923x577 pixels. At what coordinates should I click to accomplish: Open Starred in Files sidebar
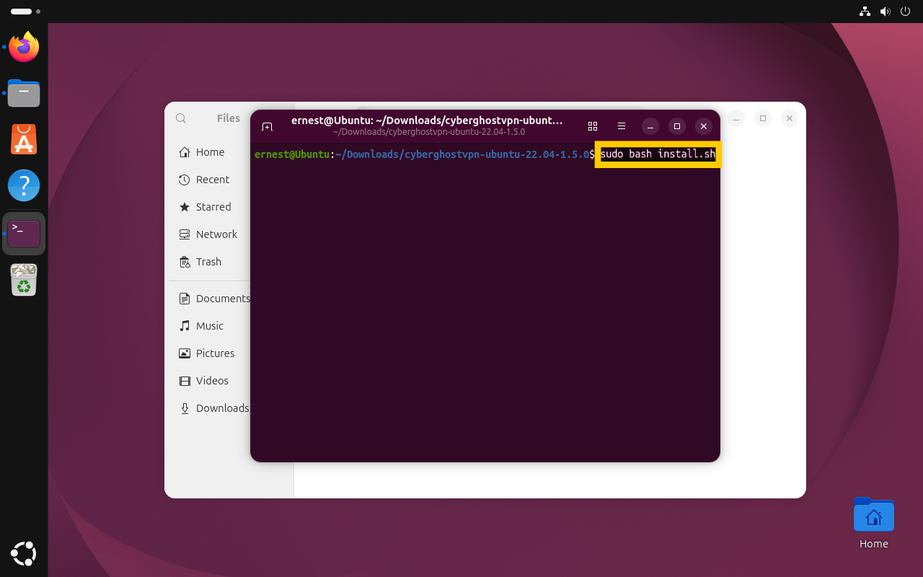[x=208, y=207]
